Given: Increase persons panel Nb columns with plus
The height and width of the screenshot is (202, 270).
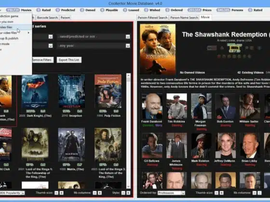Looking at the screenshot, I should 259,193.
